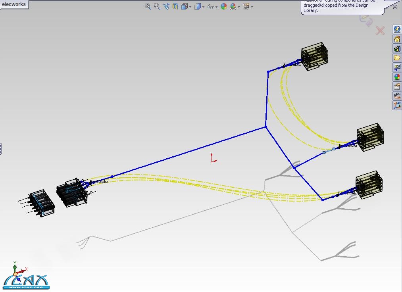Click the Edit Appearance color ball
Image resolution: width=402 pixels, height=292 pixels.
(224, 6)
